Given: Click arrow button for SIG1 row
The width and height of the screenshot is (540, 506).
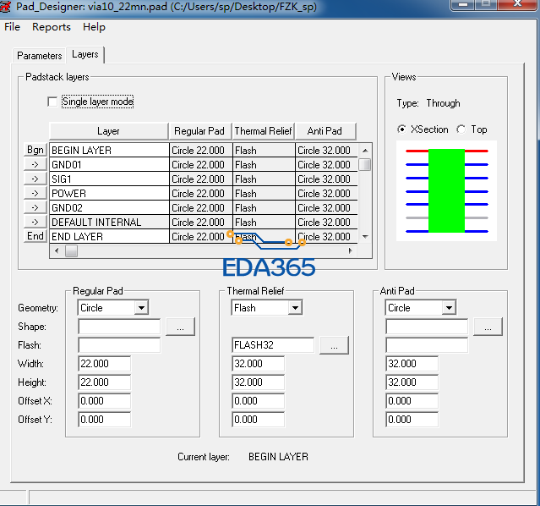Looking at the screenshot, I should (x=35, y=179).
